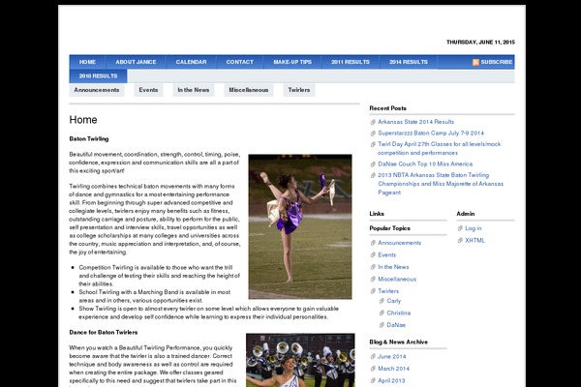Open Superstarzzz Baton Camp July 7-9 post
The height and width of the screenshot is (387, 581).
click(x=431, y=133)
